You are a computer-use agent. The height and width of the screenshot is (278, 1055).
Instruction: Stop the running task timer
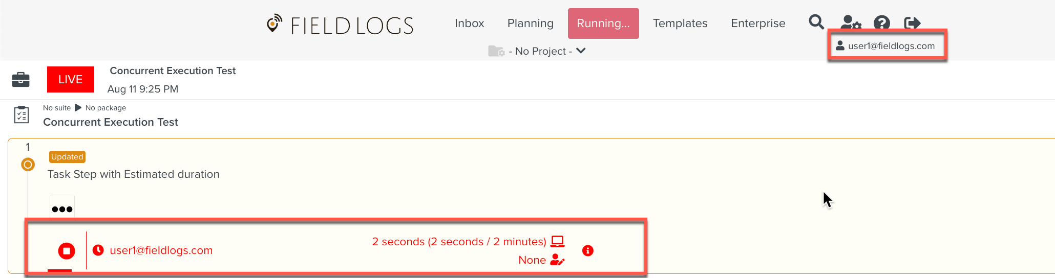[67, 251]
